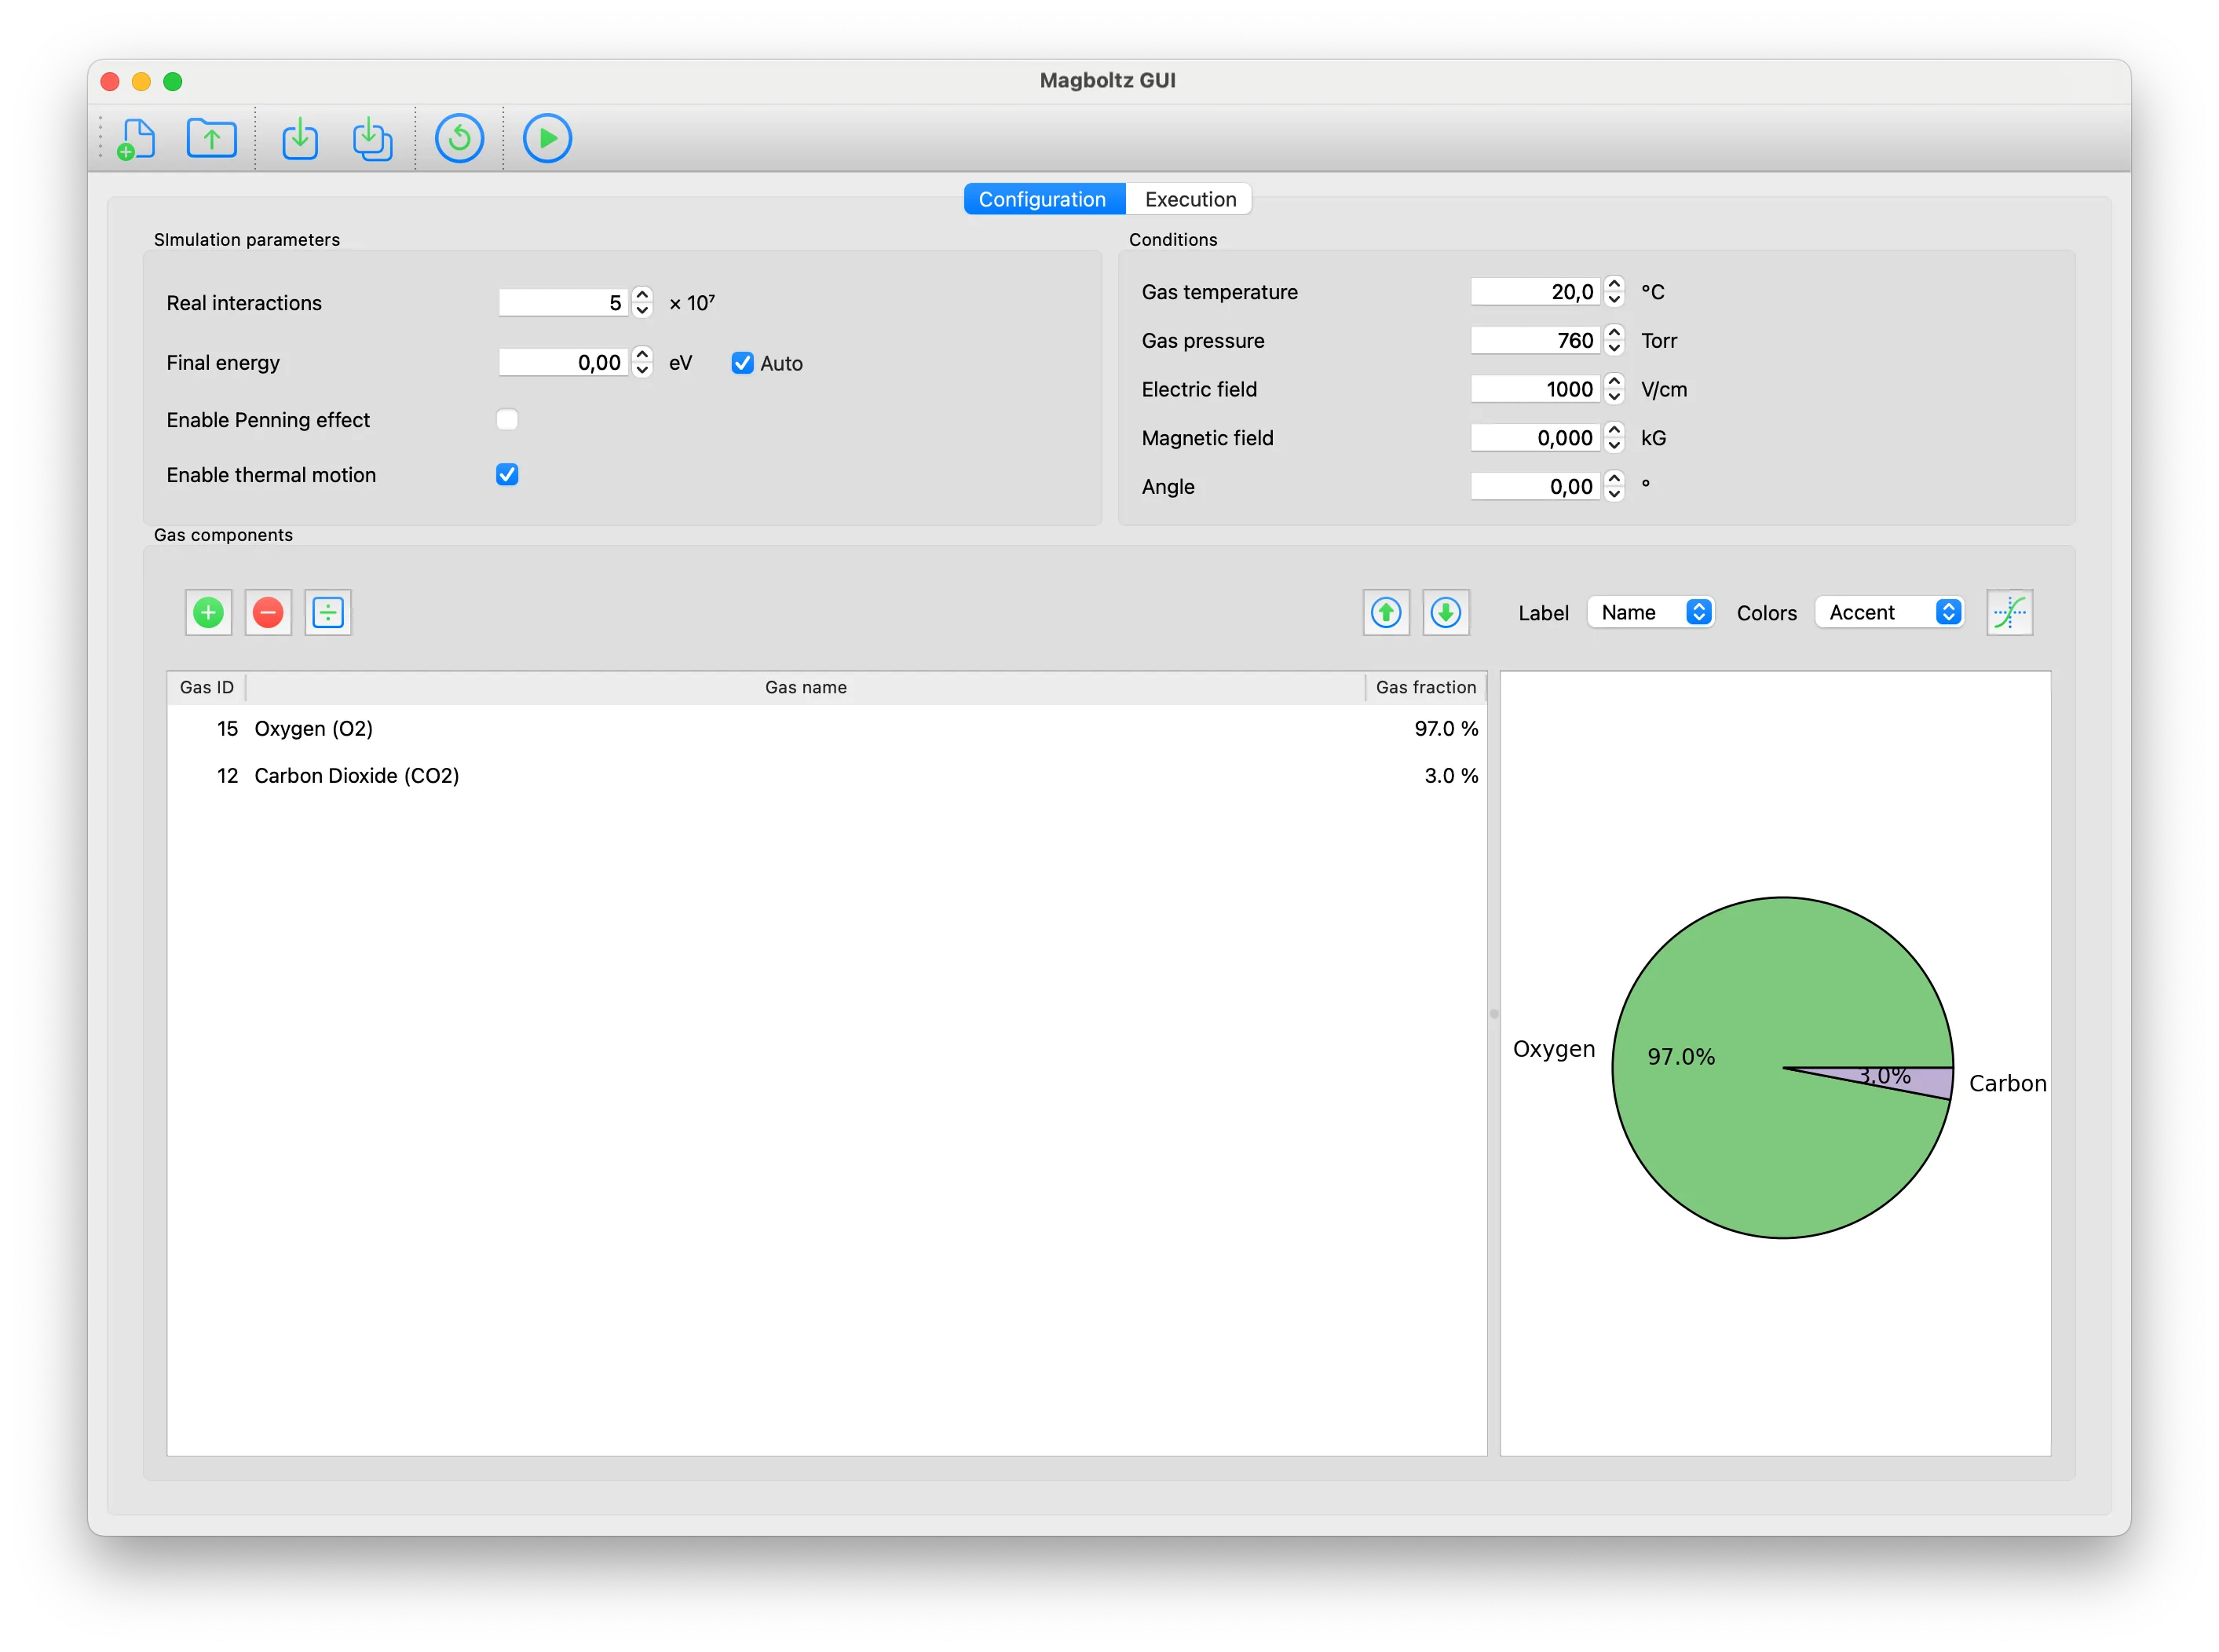Uncheck the Auto final energy checkbox
The height and width of the screenshot is (1652, 2219).
click(x=742, y=363)
